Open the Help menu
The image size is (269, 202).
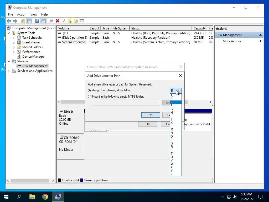point(44,14)
